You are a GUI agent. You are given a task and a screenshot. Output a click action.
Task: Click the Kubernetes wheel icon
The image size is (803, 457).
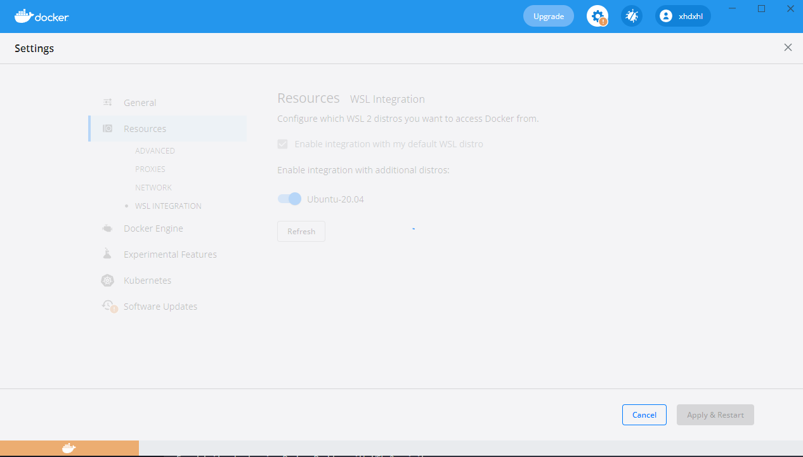(x=108, y=280)
